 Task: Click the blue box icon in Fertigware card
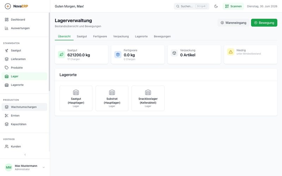118,55
